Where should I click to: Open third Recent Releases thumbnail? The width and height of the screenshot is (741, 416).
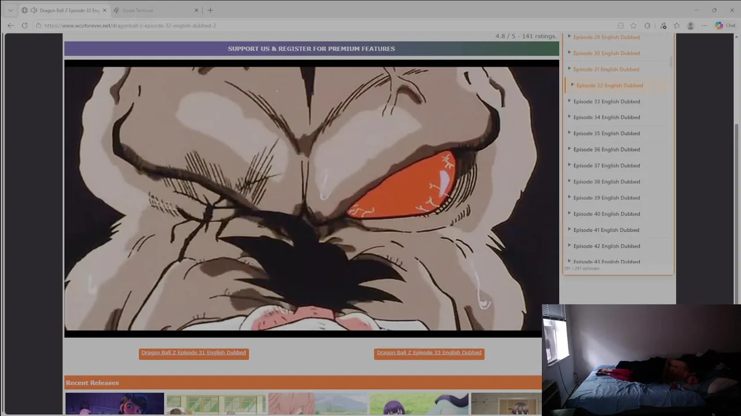pyautogui.click(x=317, y=404)
